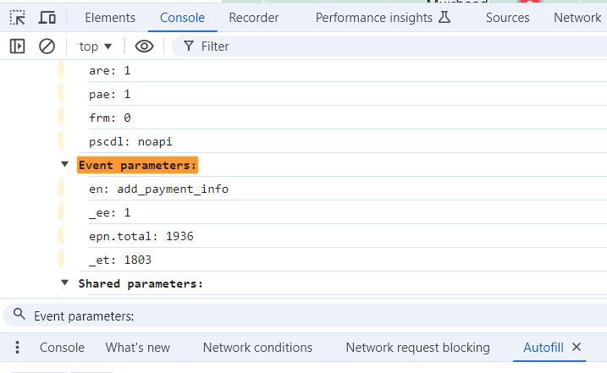
Task: Click the filter funnel icon
Action: [x=189, y=47]
